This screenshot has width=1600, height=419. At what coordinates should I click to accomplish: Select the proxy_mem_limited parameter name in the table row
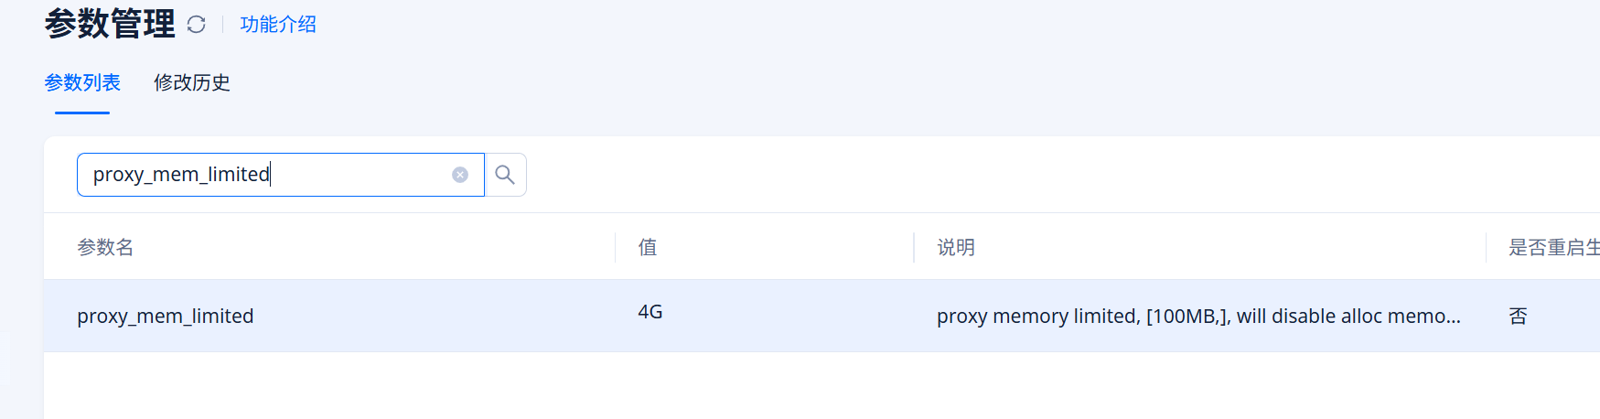pos(166,316)
